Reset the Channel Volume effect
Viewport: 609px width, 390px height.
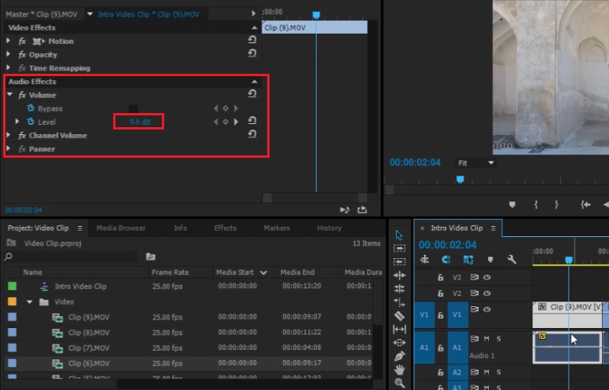[x=252, y=134]
